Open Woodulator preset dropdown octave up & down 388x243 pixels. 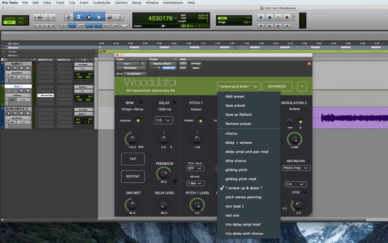pyautogui.click(x=239, y=87)
